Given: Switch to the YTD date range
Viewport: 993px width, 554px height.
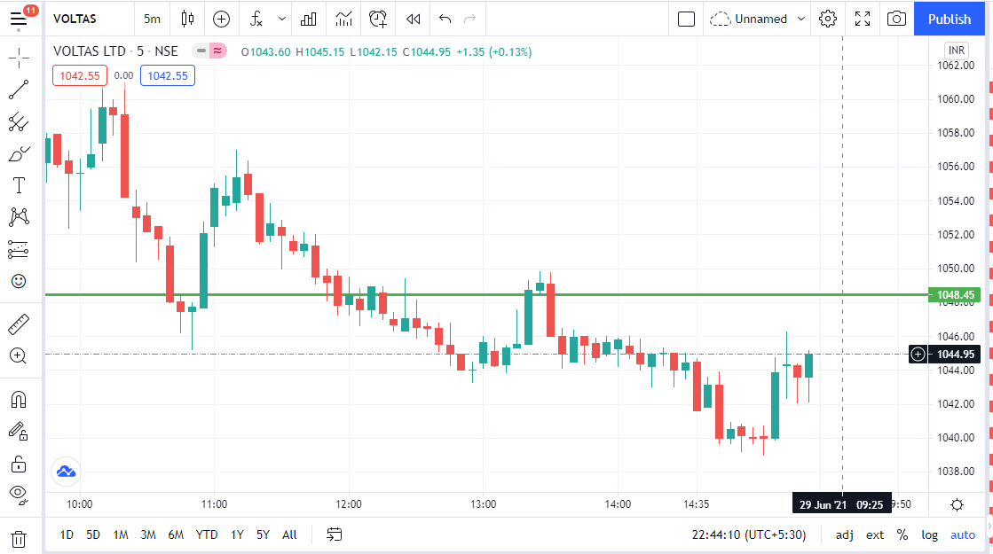Looking at the screenshot, I should pyautogui.click(x=207, y=534).
